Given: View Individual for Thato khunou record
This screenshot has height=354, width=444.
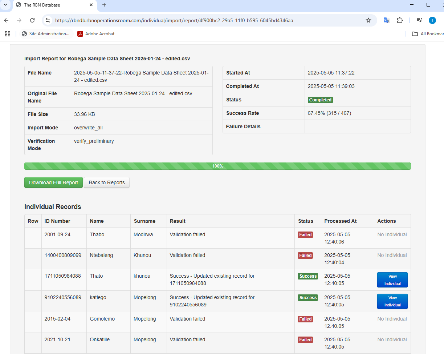Looking at the screenshot, I should pyautogui.click(x=392, y=280).
